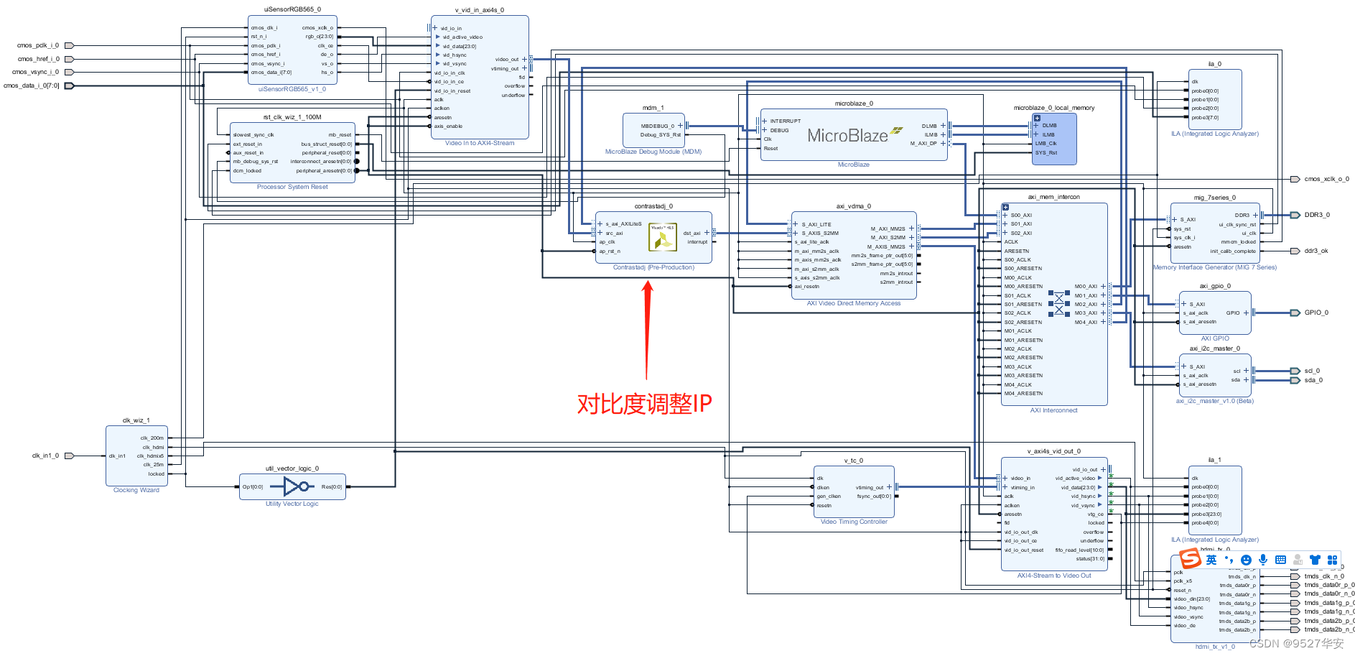Expand the S01_AXI interface on axi_mem_intercon
The image size is (1355, 656).
point(1005,223)
